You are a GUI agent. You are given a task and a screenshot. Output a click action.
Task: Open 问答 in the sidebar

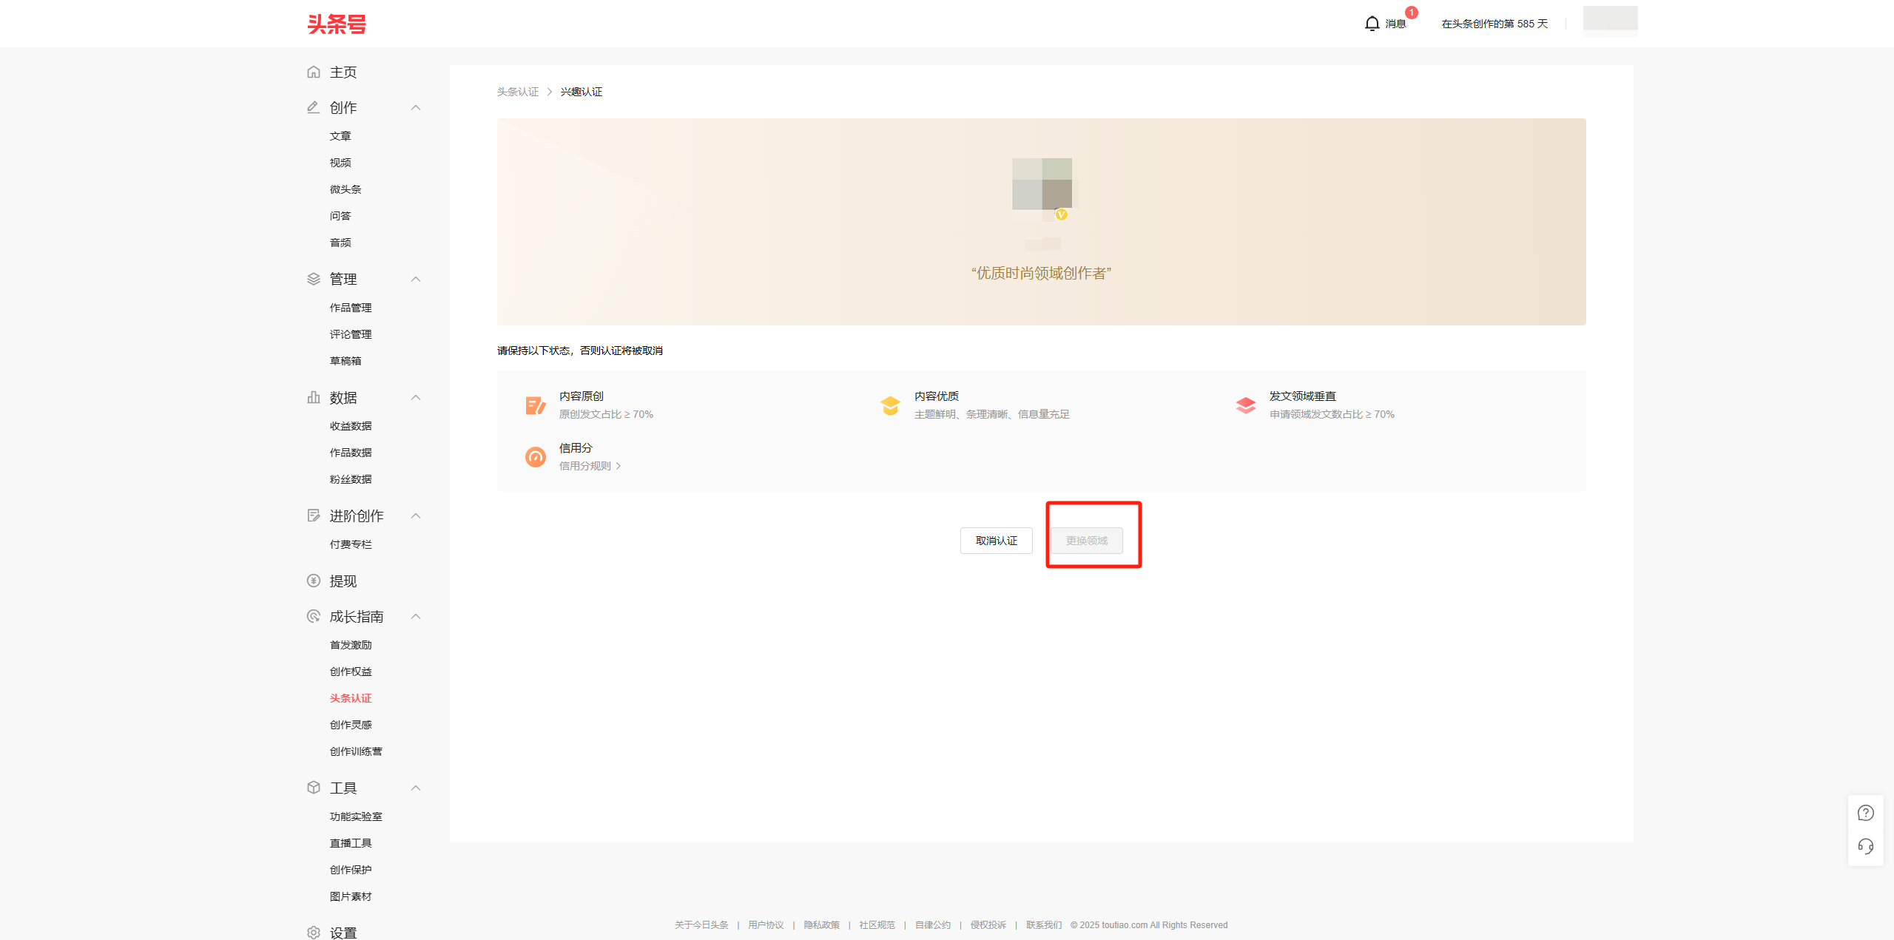[x=340, y=216]
